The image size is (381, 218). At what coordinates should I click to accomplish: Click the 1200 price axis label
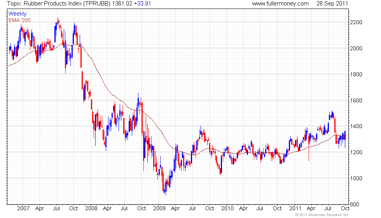(x=356, y=152)
